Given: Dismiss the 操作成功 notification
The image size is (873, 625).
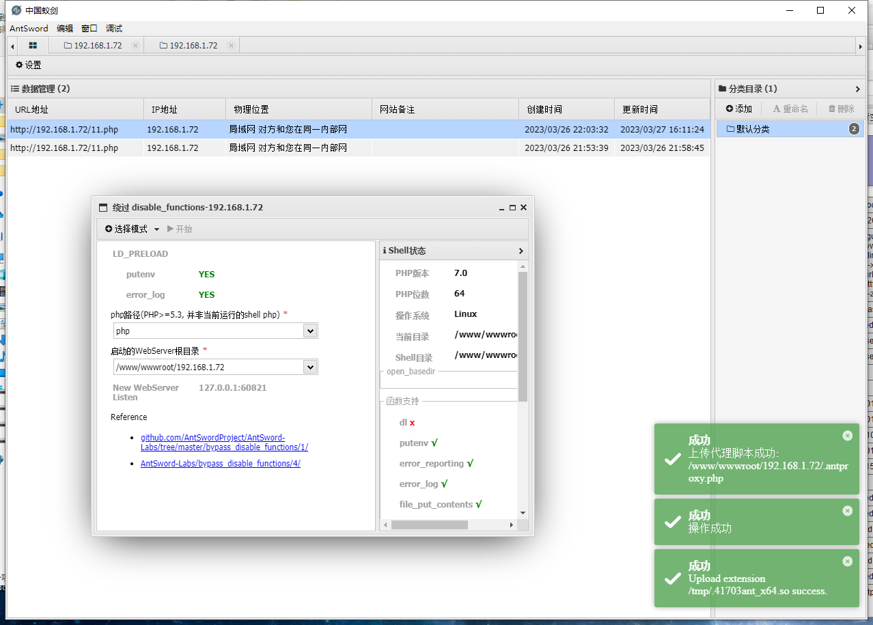Looking at the screenshot, I should click(x=848, y=510).
